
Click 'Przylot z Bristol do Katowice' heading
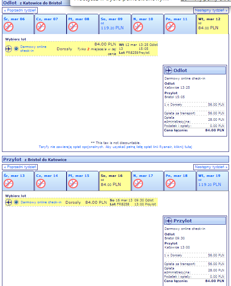pyautogui.click(x=35, y=159)
